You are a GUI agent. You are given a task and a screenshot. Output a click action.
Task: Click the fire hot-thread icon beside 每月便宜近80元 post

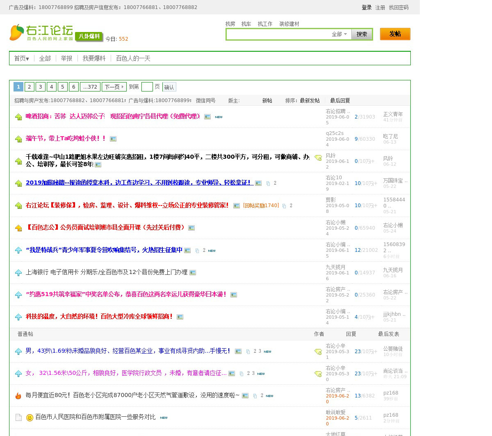[x=18, y=396]
